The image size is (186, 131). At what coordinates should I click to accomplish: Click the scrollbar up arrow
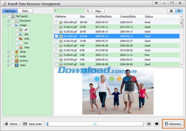pyautogui.click(x=181, y=16)
